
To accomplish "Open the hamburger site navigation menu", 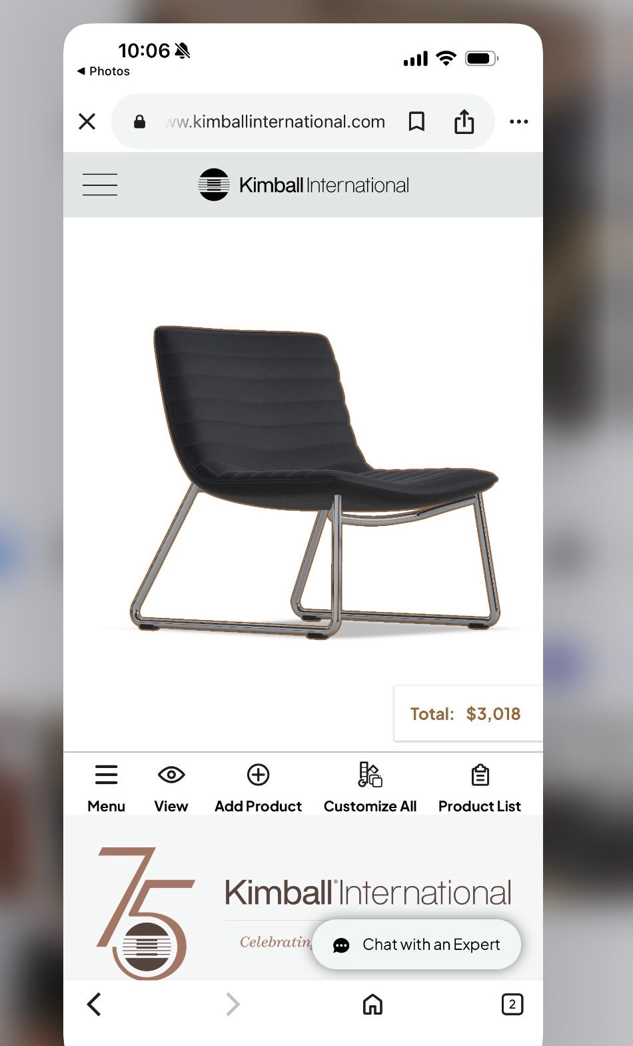I will 100,185.
